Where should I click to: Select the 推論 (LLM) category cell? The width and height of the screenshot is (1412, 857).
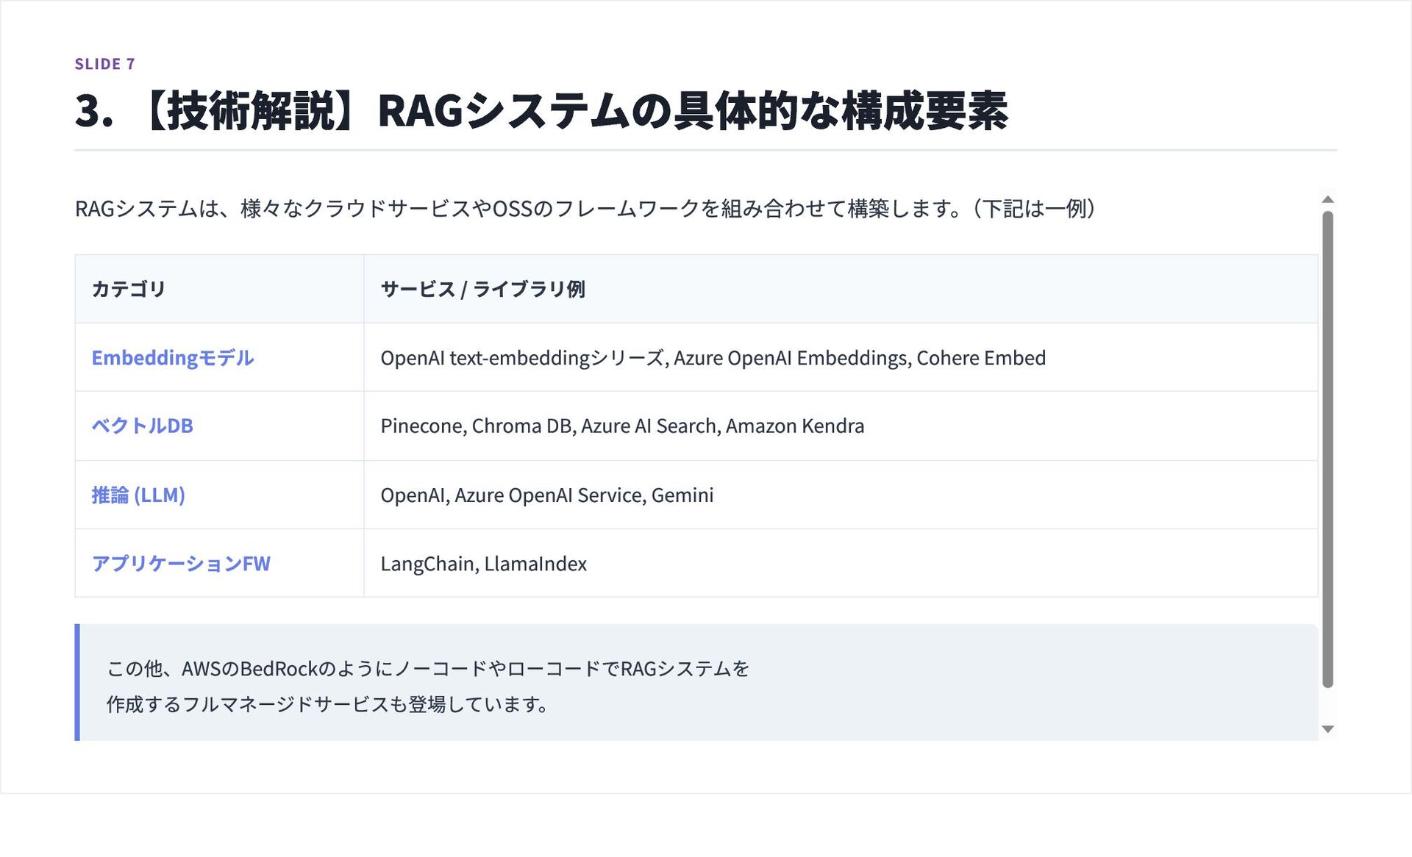point(138,495)
